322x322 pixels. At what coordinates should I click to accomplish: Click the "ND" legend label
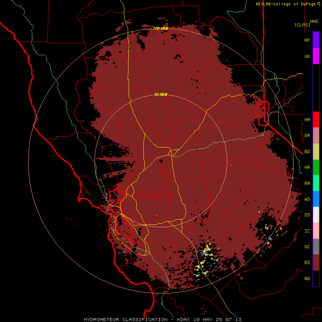[x=307, y=279]
